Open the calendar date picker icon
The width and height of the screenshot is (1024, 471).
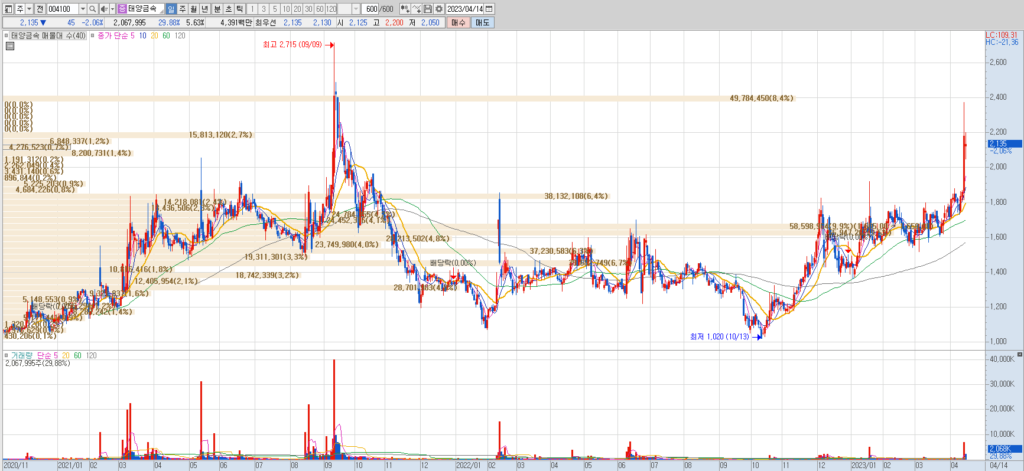(489, 9)
